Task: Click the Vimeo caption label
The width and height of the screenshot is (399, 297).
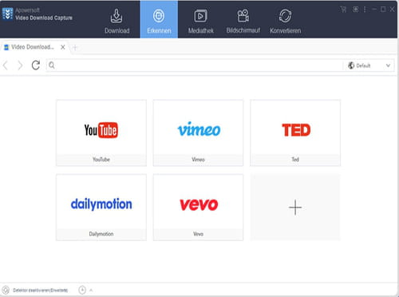Action: (x=198, y=160)
